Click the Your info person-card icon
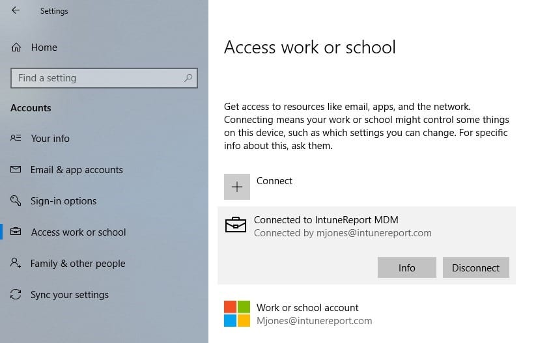The image size is (536, 343). [x=16, y=139]
